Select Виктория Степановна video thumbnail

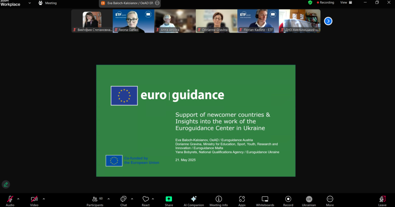92,21
